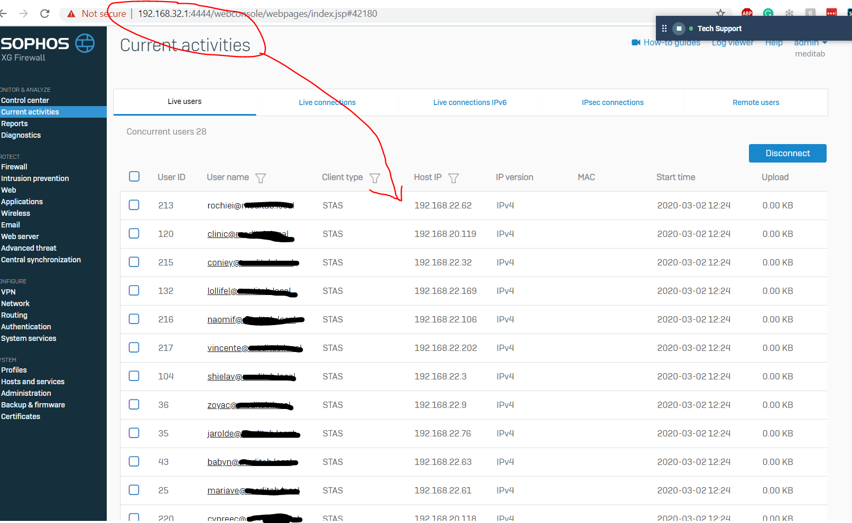Click host IP 192.168.22.202
Screen dimensions: 852x523
point(446,348)
